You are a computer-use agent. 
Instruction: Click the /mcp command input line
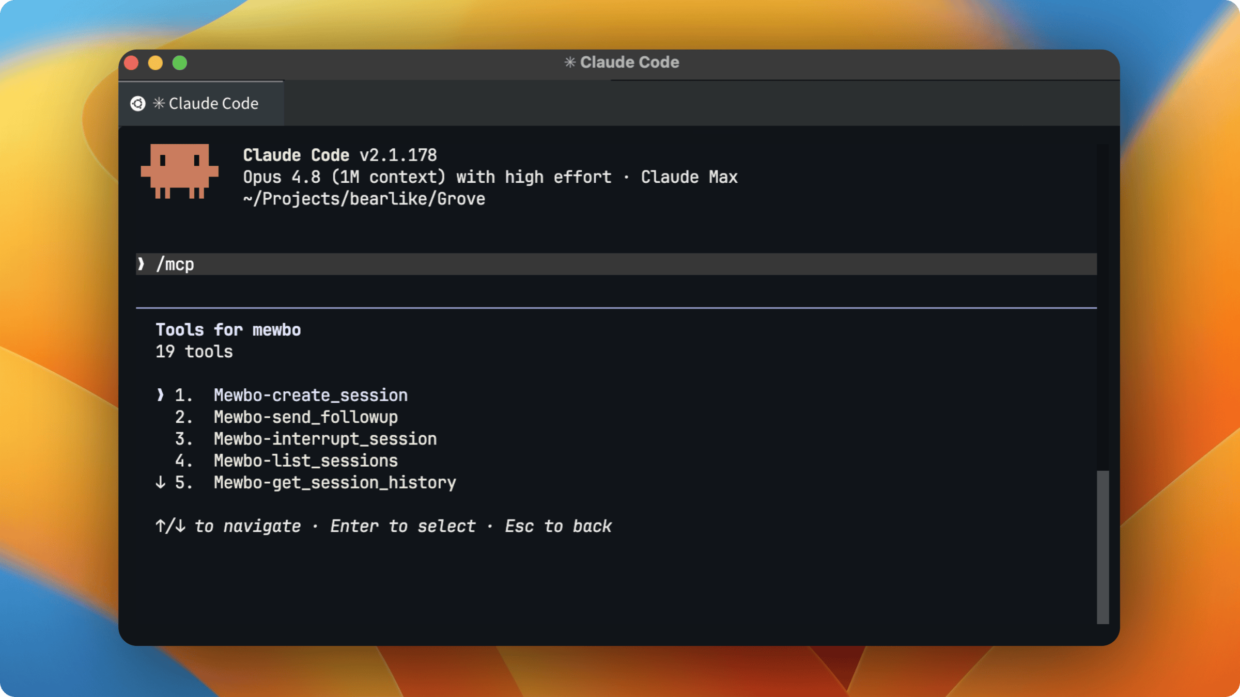pyautogui.click(x=616, y=264)
